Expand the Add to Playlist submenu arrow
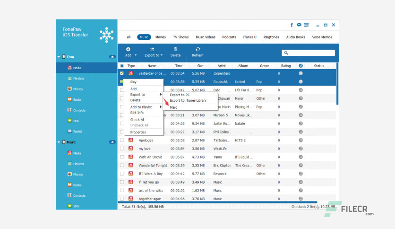395x229 pixels. pos(161,107)
